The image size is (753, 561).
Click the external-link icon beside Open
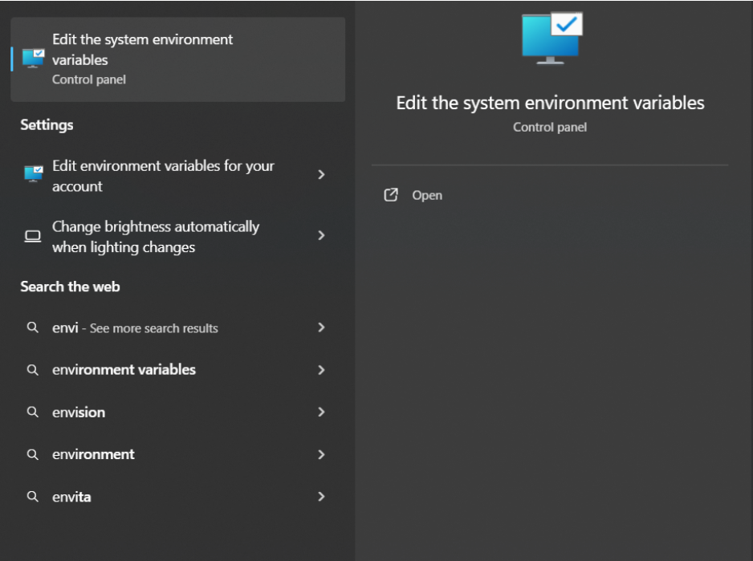coord(391,195)
